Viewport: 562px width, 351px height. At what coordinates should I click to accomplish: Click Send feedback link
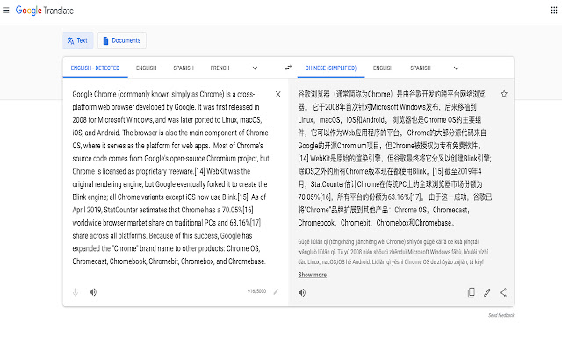coord(501,313)
